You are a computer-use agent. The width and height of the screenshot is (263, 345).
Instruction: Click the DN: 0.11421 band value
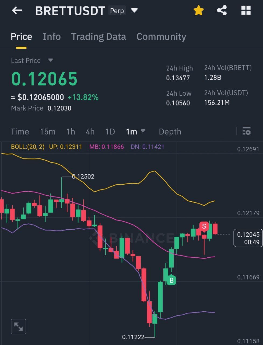pyautogui.click(x=148, y=147)
